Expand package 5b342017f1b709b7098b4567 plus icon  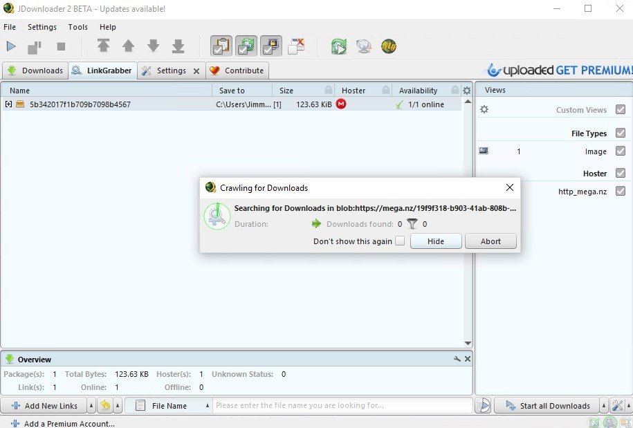click(x=8, y=104)
